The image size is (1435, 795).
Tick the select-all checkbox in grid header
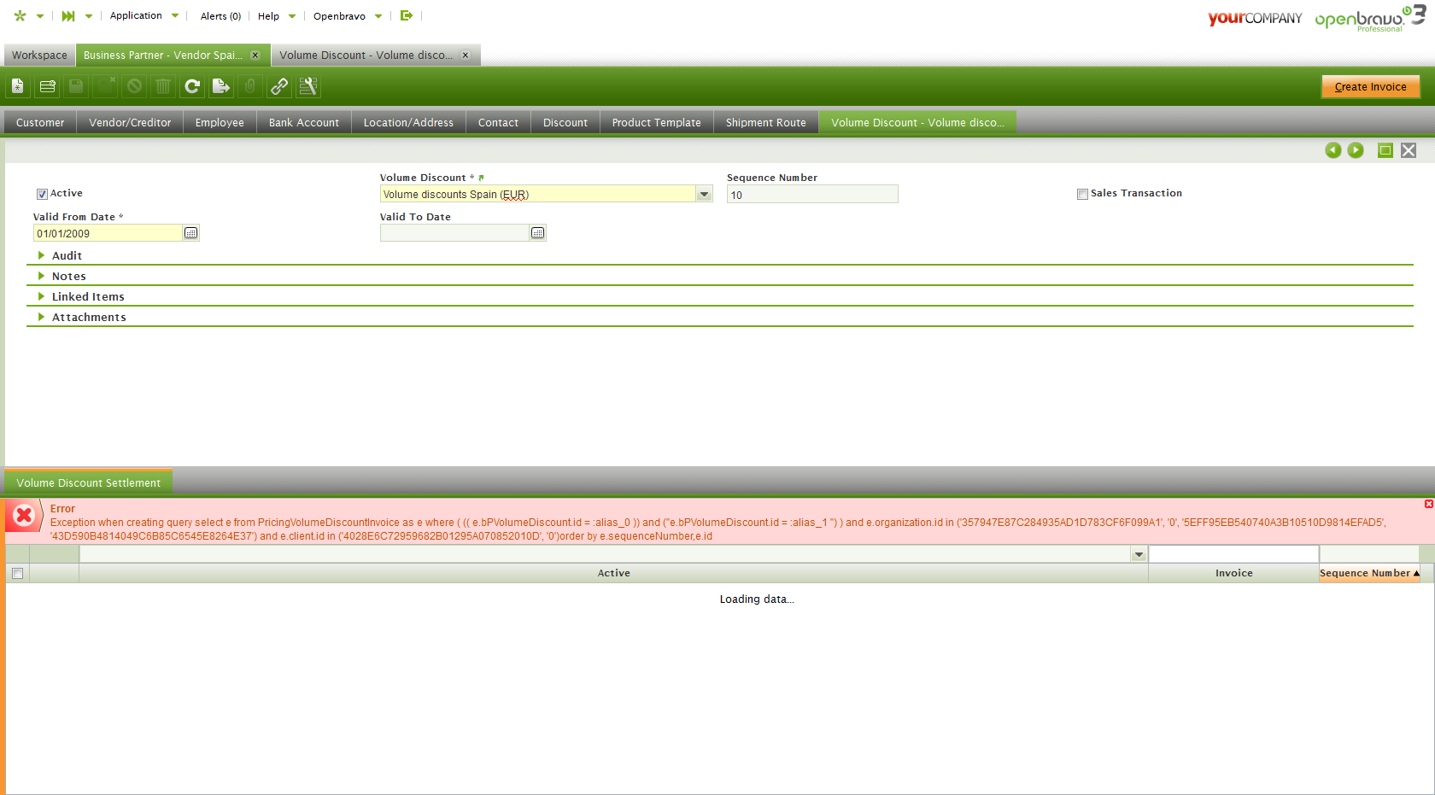coord(17,573)
